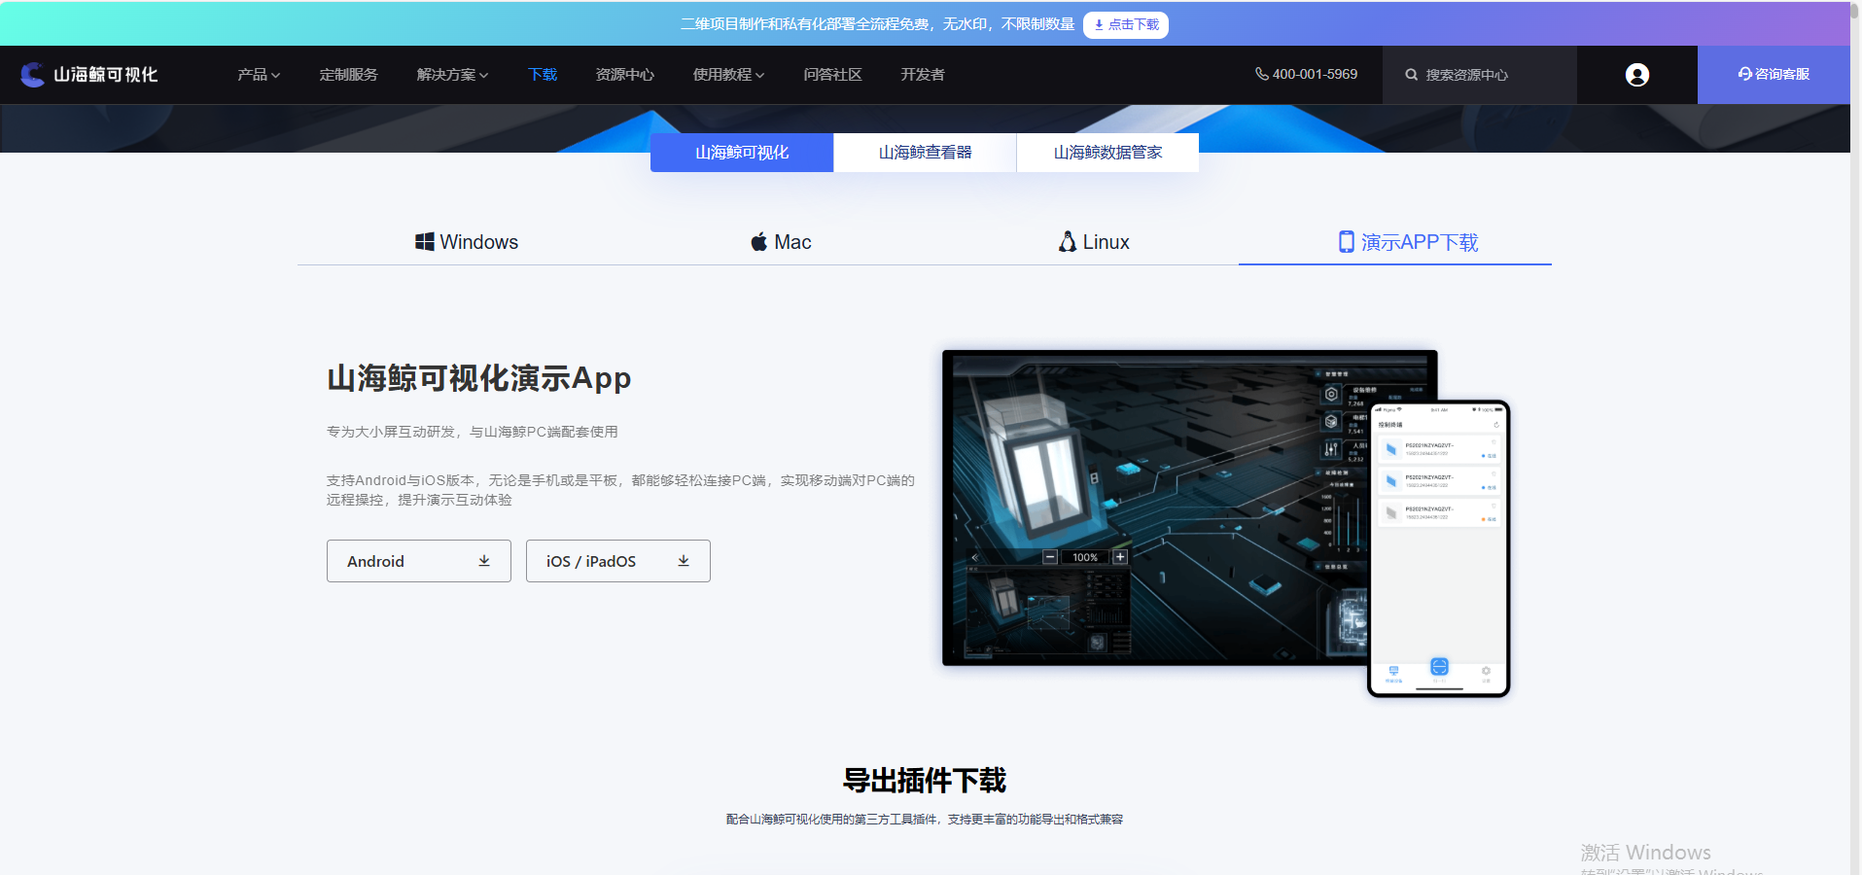Click the 咨询客服 button
The width and height of the screenshot is (1862, 875).
tap(1774, 75)
